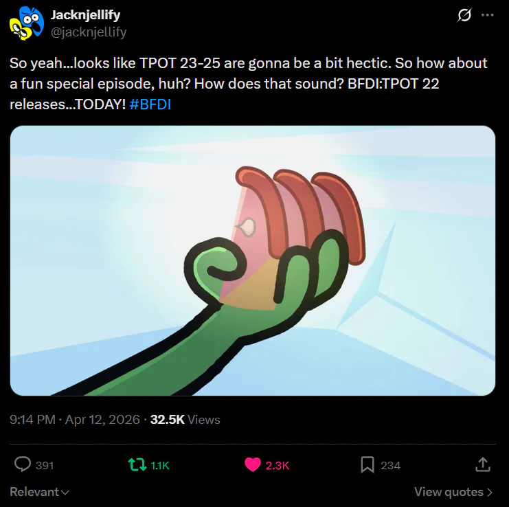Toggle the green repost icon
This screenshot has height=507, width=509.
click(x=137, y=465)
